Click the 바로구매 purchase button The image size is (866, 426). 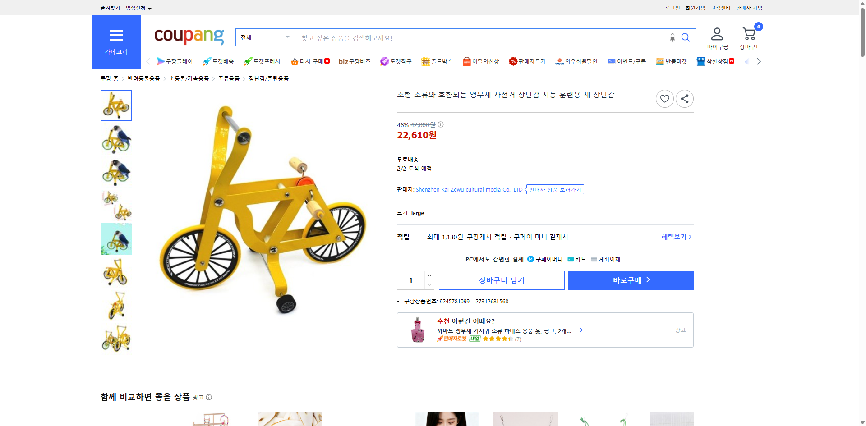pyautogui.click(x=630, y=280)
